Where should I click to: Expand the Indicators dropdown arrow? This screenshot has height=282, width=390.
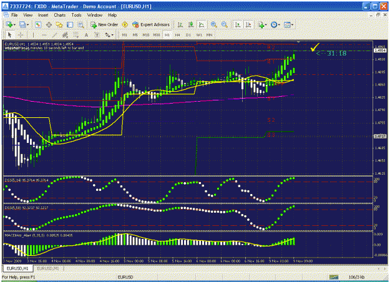point(266,25)
